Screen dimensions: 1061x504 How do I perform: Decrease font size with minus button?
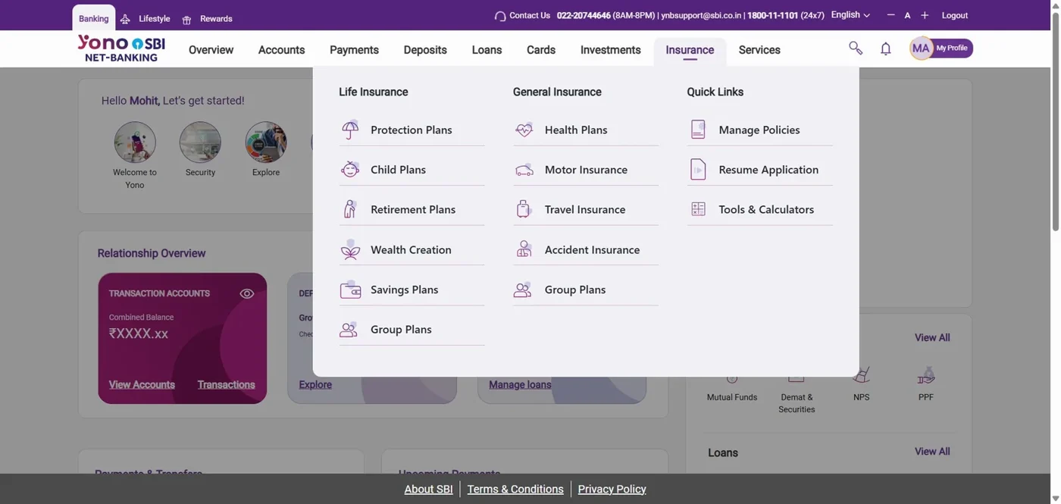[890, 15]
